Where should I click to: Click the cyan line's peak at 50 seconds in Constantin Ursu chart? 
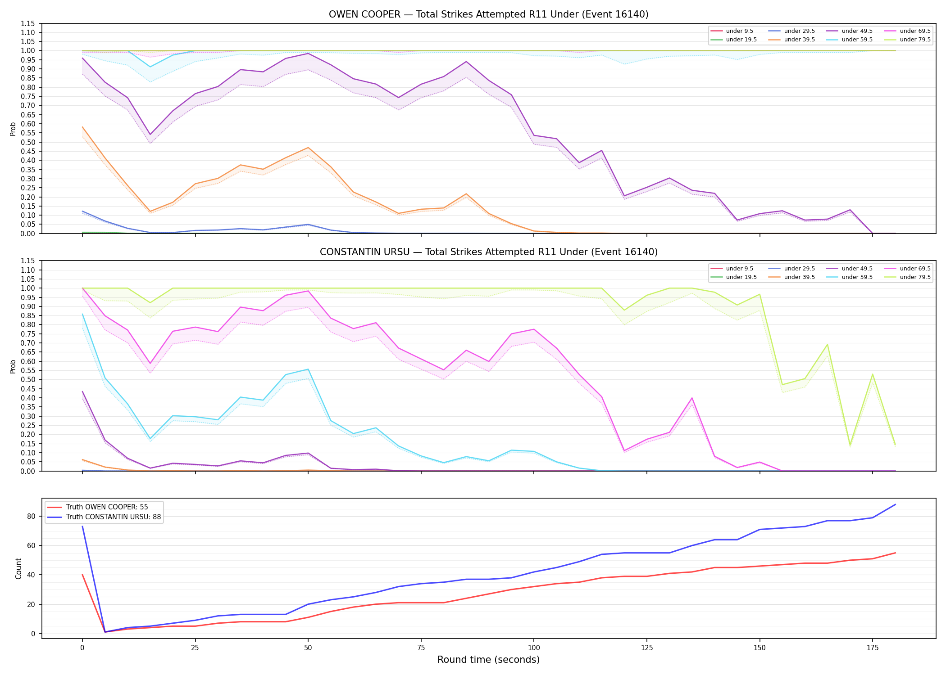308,369
